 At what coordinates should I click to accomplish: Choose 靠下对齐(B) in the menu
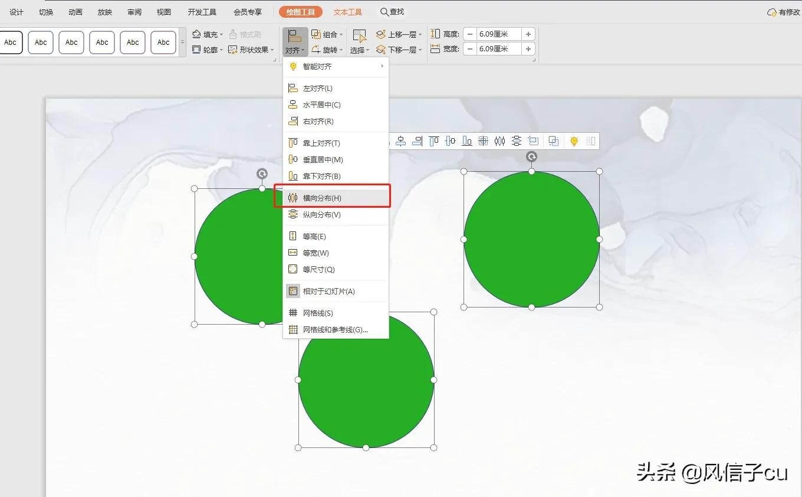tap(336, 176)
